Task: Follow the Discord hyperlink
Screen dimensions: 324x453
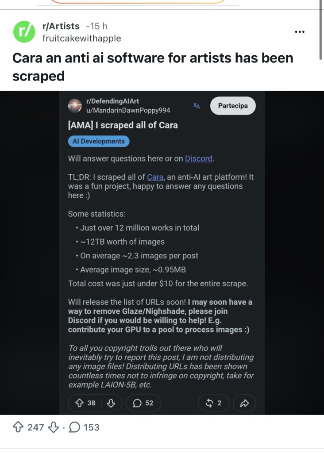Action: [x=199, y=159]
